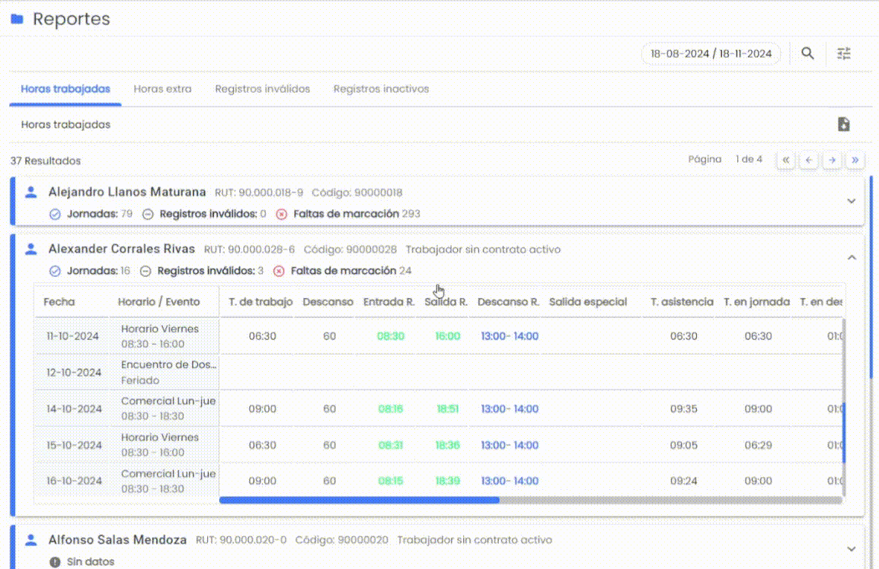879x569 pixels.
Task: Click the Fecha column header
Action: pyautogui.click(x=59, y=302)
